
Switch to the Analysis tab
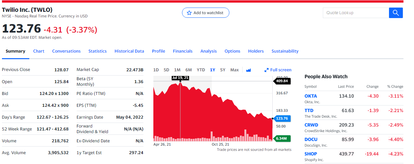click(x=209, y=51)
